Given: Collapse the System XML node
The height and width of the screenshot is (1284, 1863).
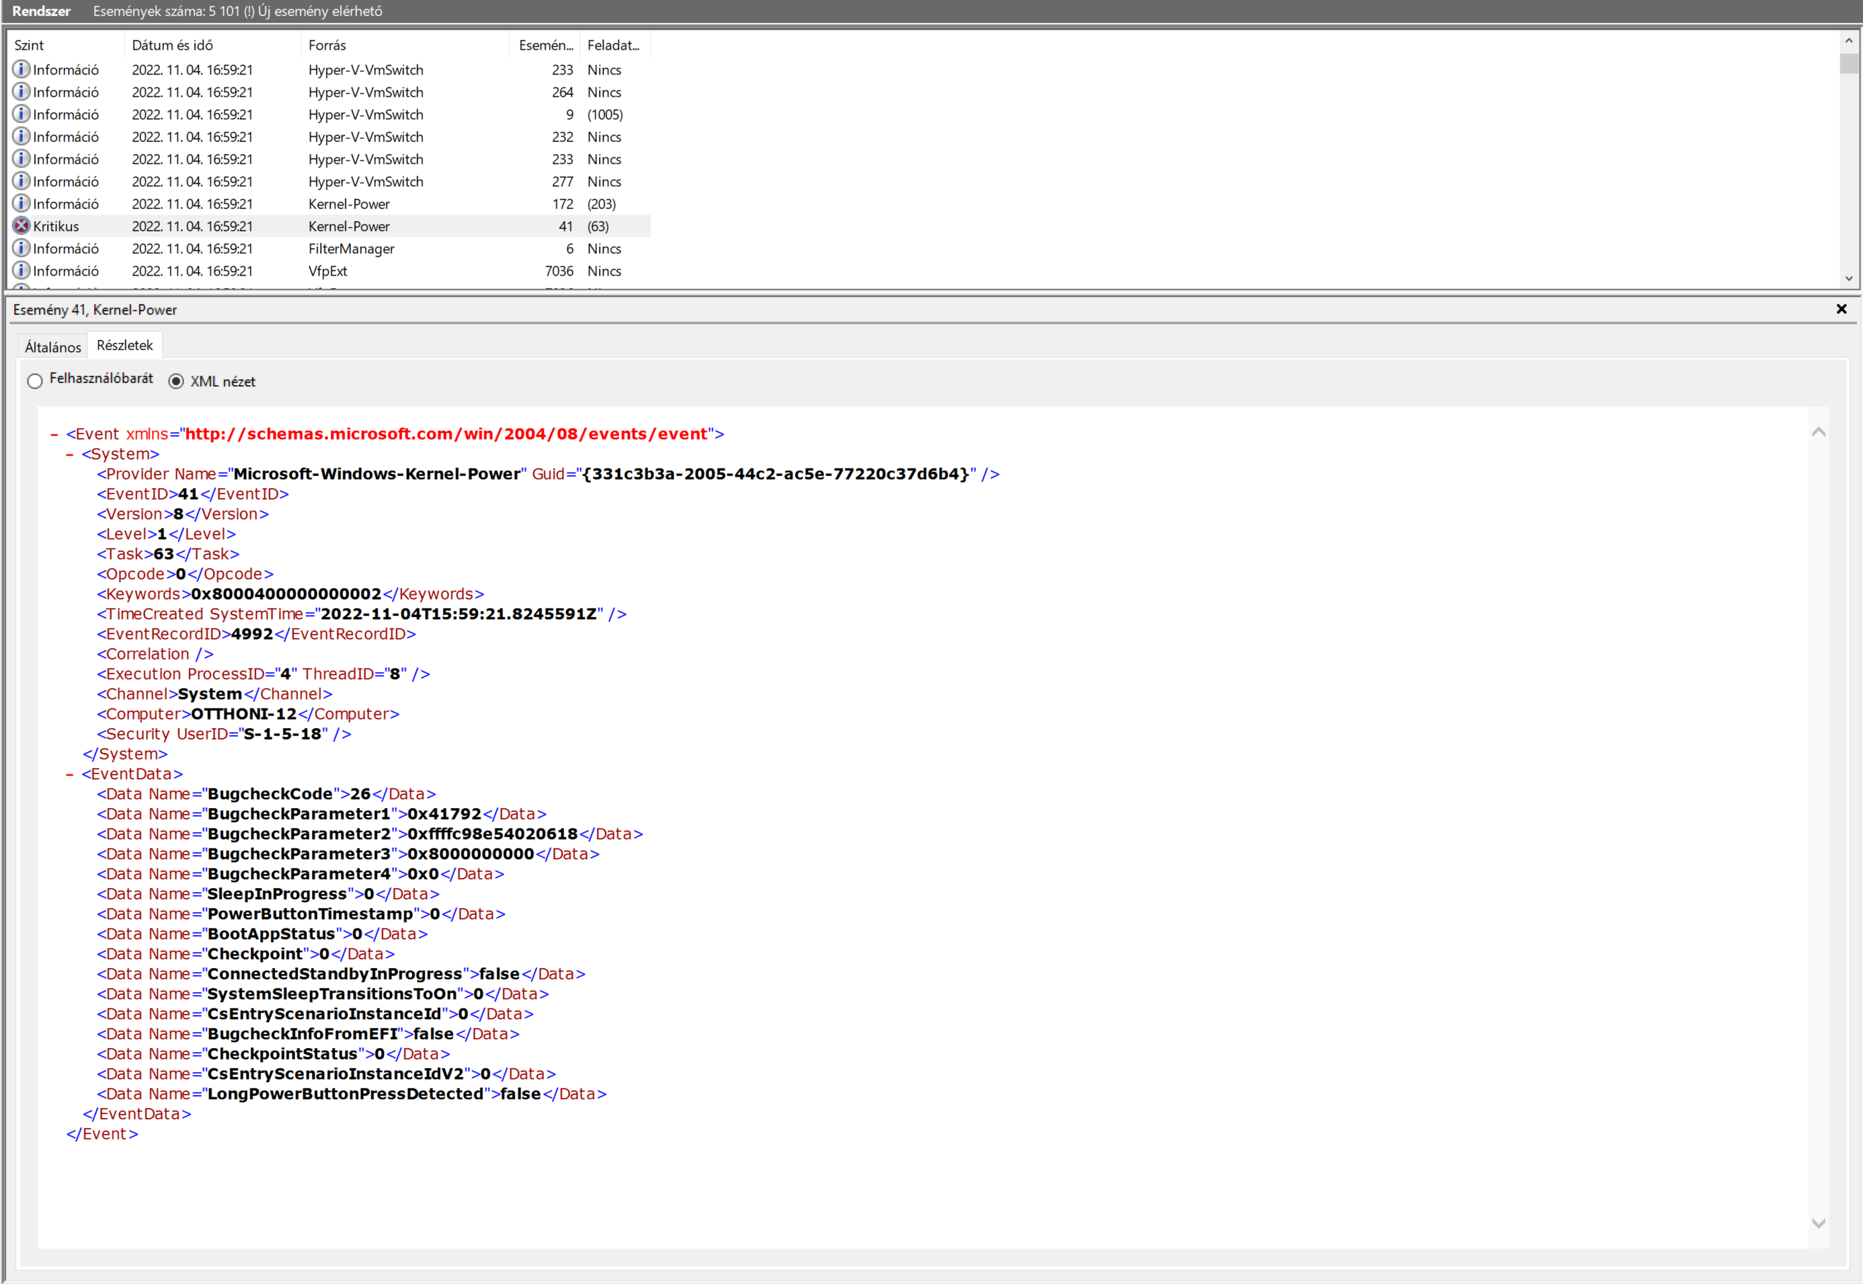Looking at the screenshot, I should (x=70, y=454).
